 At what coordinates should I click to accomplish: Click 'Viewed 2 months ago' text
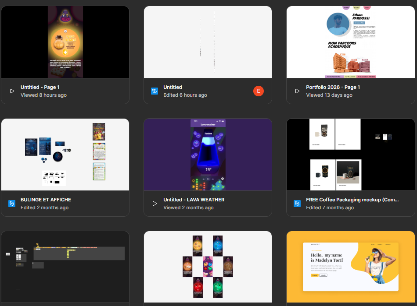click(x=189, y=208)
